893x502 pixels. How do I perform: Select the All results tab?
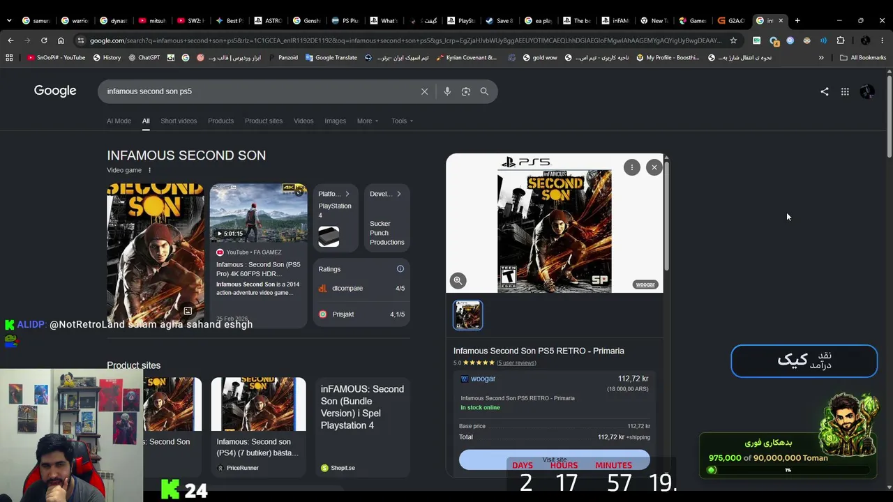(146, 121)
